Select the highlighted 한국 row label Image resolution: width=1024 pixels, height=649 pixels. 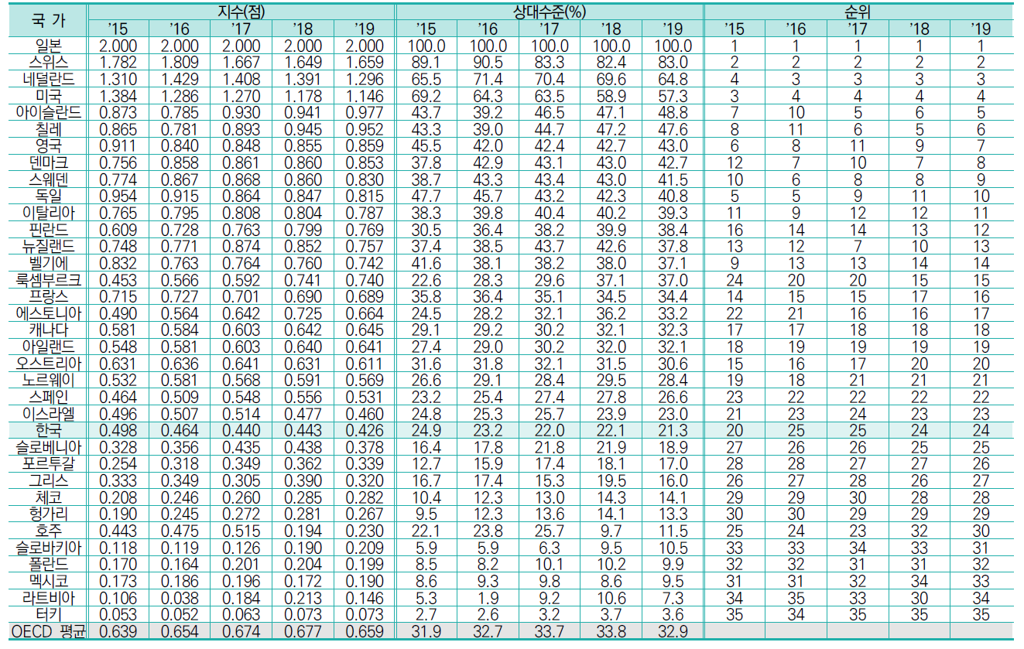coord(48,431)
